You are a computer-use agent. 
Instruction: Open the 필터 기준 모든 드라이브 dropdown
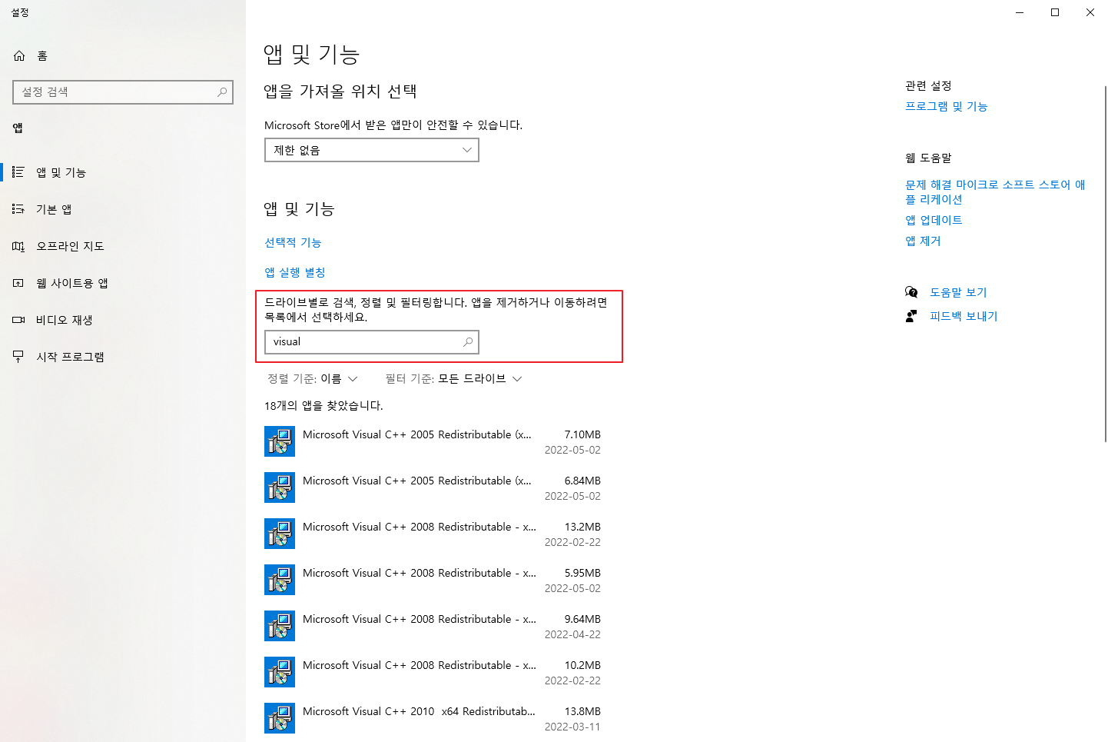[454, 378]
